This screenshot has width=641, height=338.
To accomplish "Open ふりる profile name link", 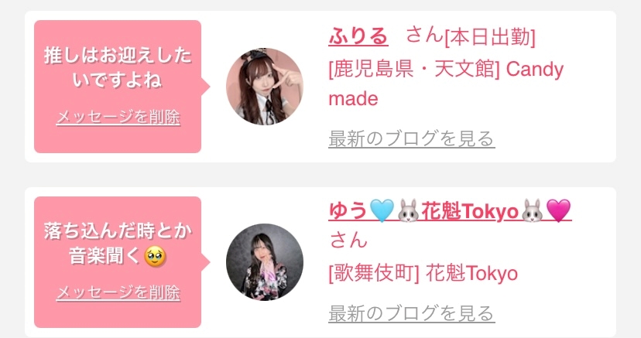I will coord(358,36).
